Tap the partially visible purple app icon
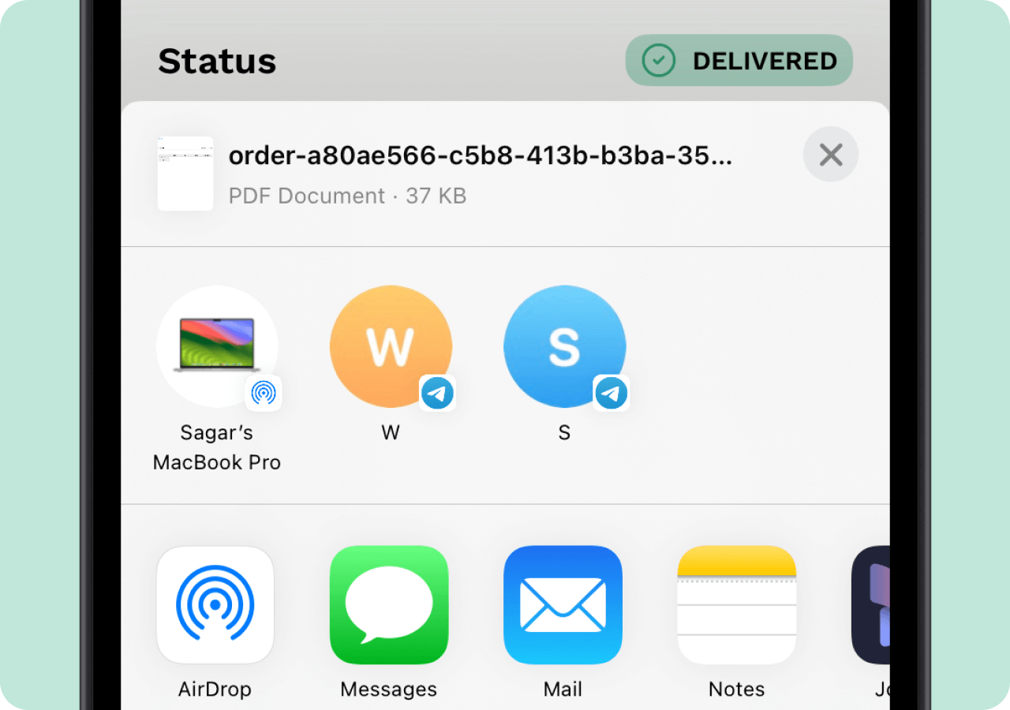Viewport: 1010px width, 710px height. 871,605
